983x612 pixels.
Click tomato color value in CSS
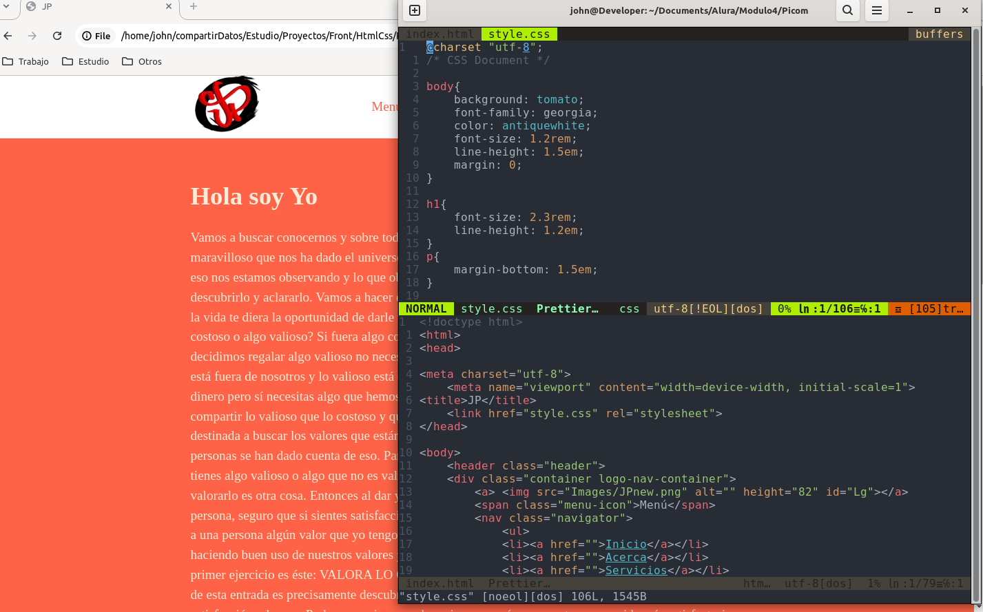click(557, 100)
